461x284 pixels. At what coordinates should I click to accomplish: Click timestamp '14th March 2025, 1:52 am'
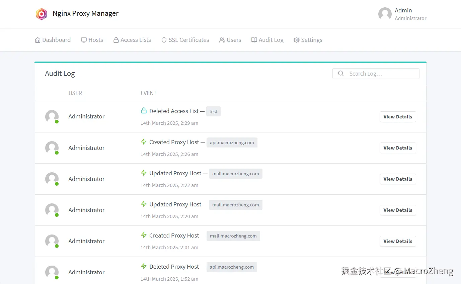pyautogui.click(x=169, y=279)
